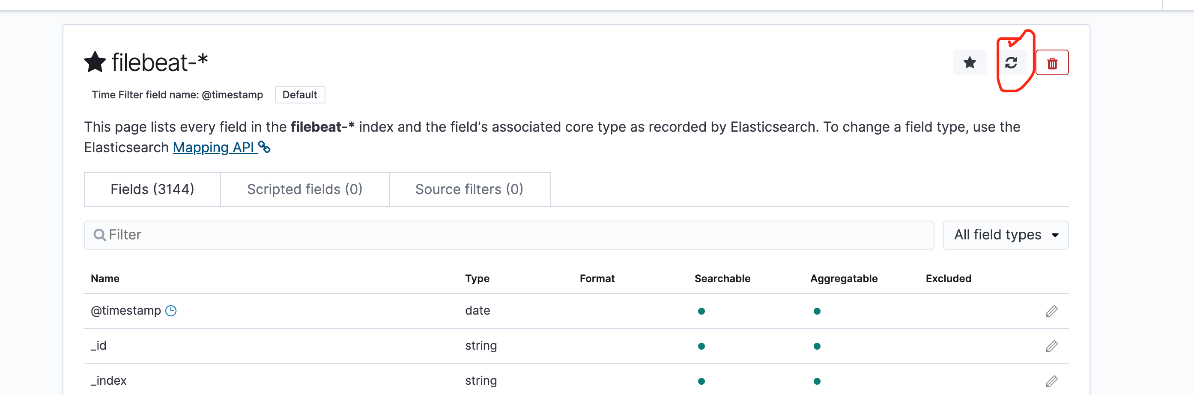Select the _id field name
Image resolution: width=1194 pixels, height=395 pixels.
click(x=99, y=346)
